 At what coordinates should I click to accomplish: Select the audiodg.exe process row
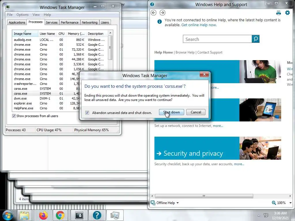click(60, 40)
